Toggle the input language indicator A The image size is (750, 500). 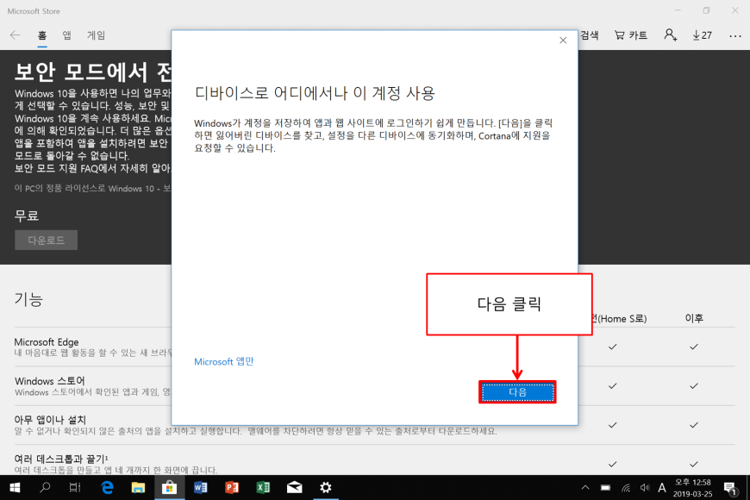coord(662,488)
